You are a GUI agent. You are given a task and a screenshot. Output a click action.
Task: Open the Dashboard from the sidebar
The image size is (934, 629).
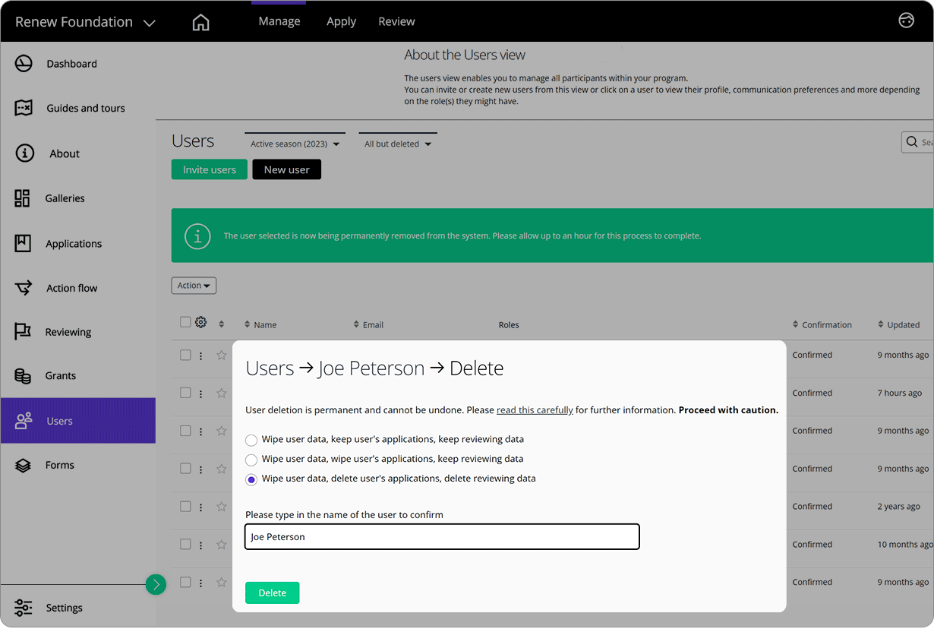click(x=72, y=63)
